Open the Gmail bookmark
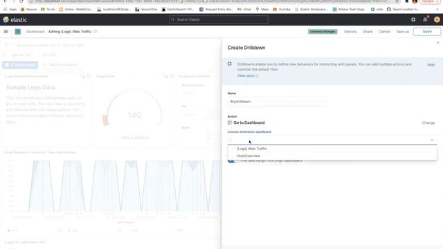 244,9
